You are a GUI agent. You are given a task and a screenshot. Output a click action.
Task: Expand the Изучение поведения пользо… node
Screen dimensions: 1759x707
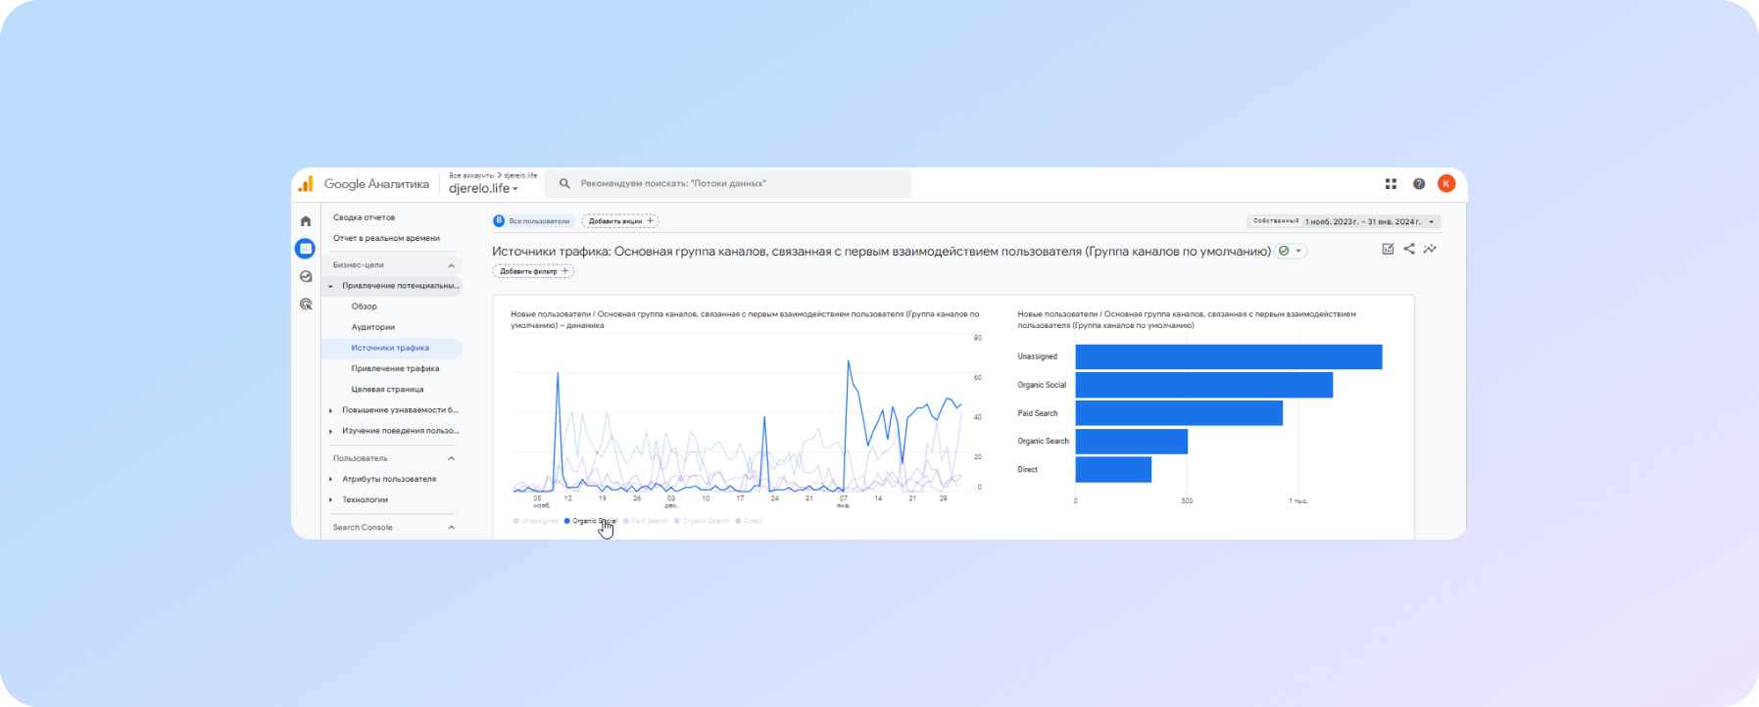click(x=331, y=431)
